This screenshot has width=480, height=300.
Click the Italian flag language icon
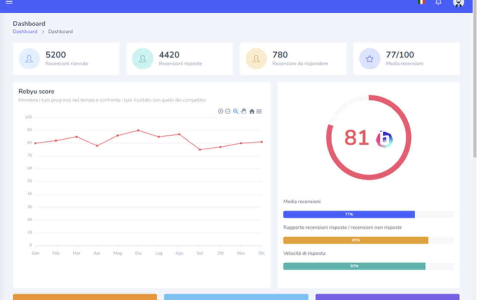[421, 2]
